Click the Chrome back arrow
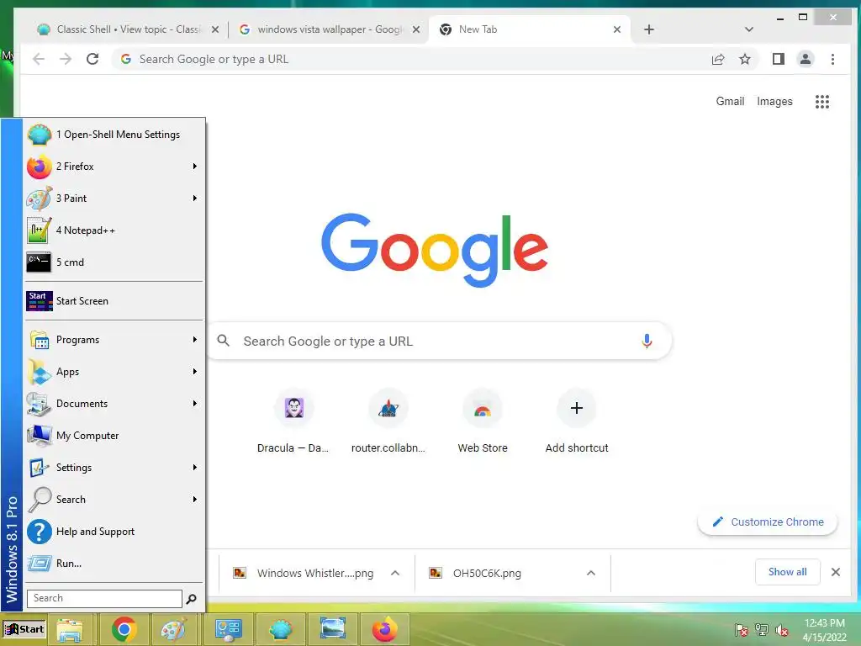The width and height of the screenshot is (861, 646). (39, 59)
